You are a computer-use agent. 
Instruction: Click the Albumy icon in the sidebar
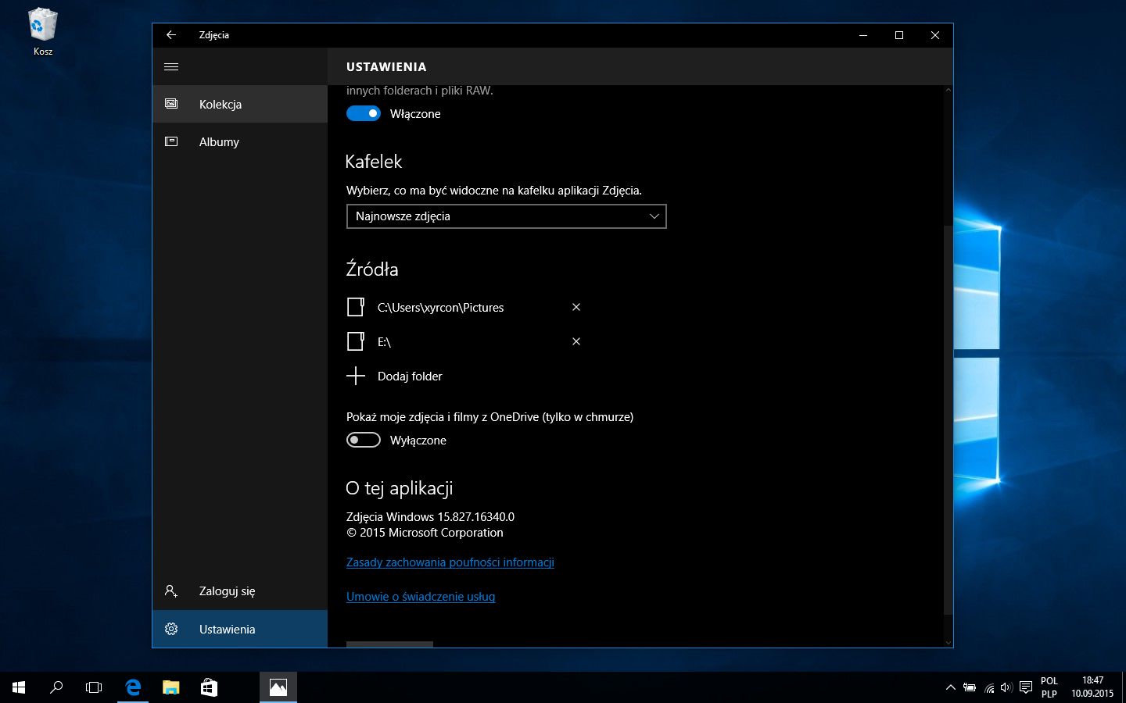pos(171,141)
